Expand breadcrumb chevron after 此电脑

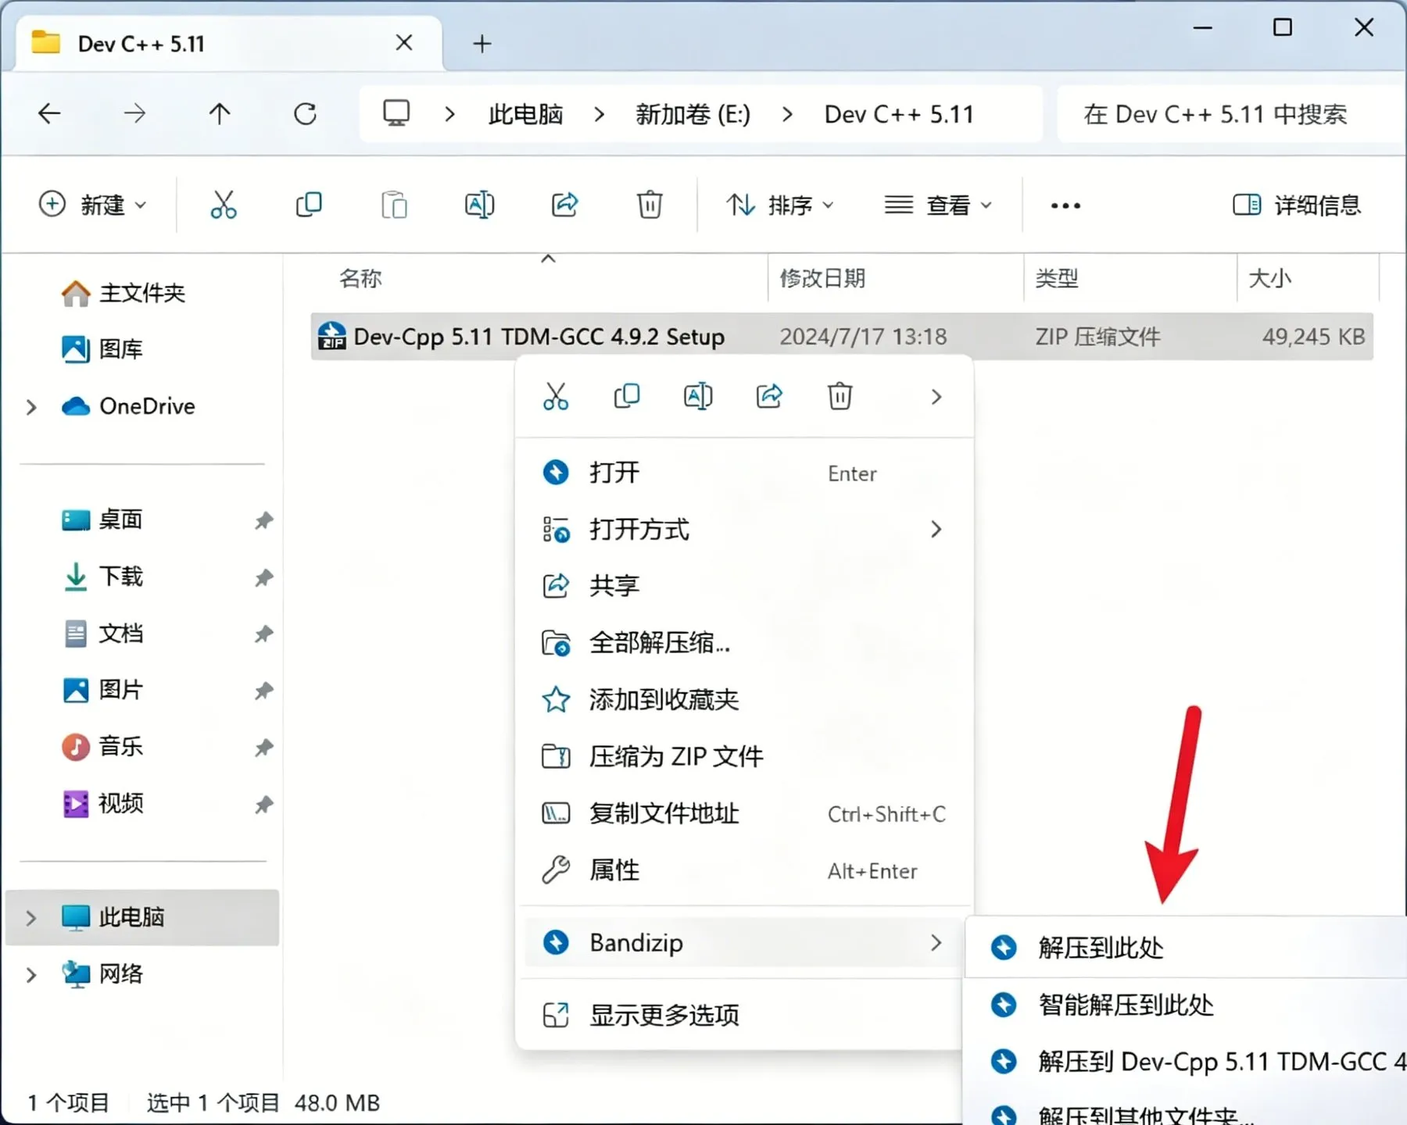pyautogui.click(x=600, y=115)
